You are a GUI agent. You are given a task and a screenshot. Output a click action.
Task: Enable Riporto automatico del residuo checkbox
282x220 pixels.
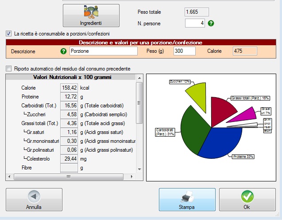8,69
